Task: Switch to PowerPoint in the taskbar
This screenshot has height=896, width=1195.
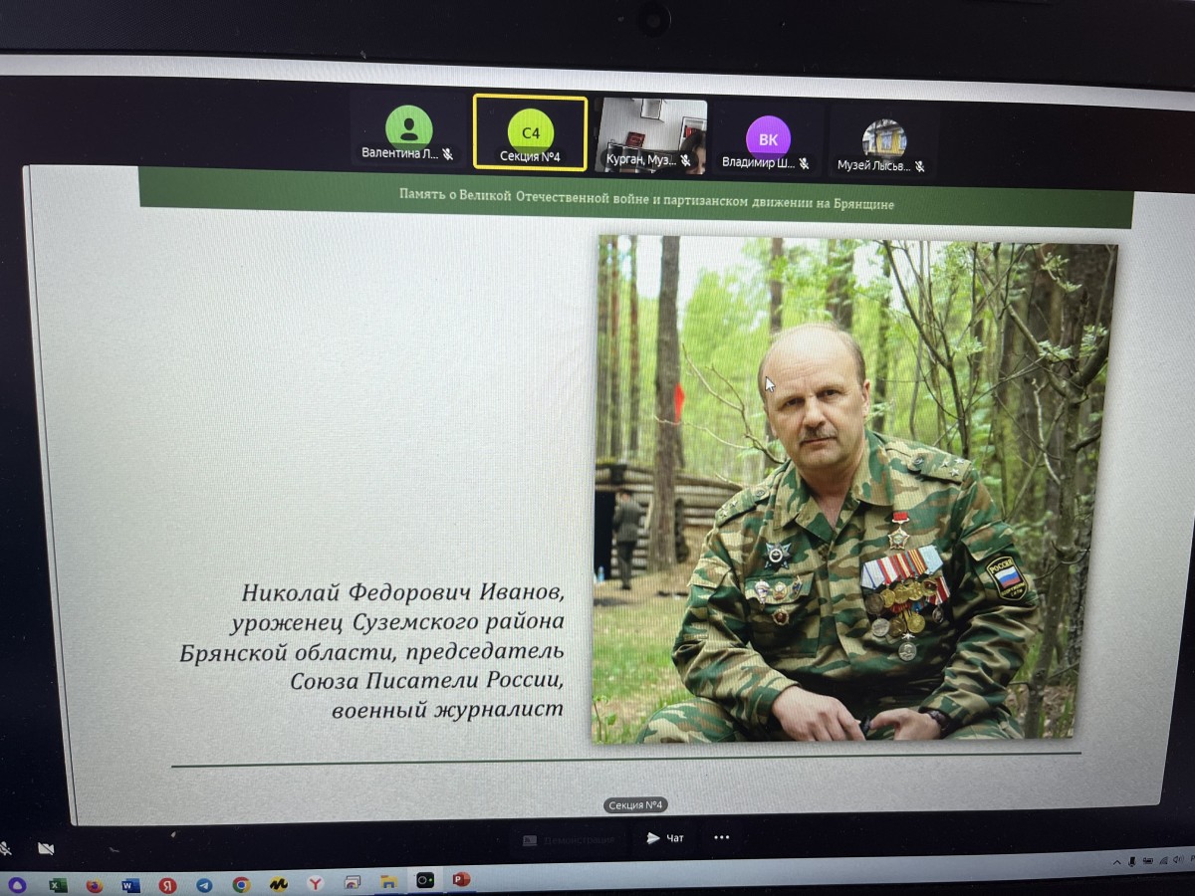Action: (x=460, y=880)
